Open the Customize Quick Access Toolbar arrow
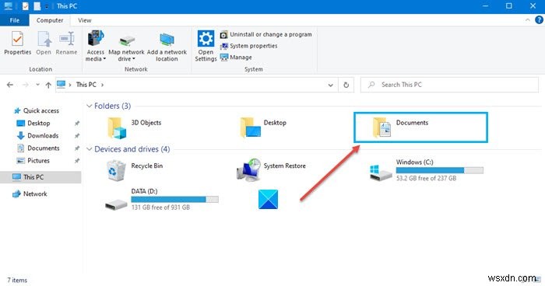This screenshot has width=545, height=286. point(47,6)
